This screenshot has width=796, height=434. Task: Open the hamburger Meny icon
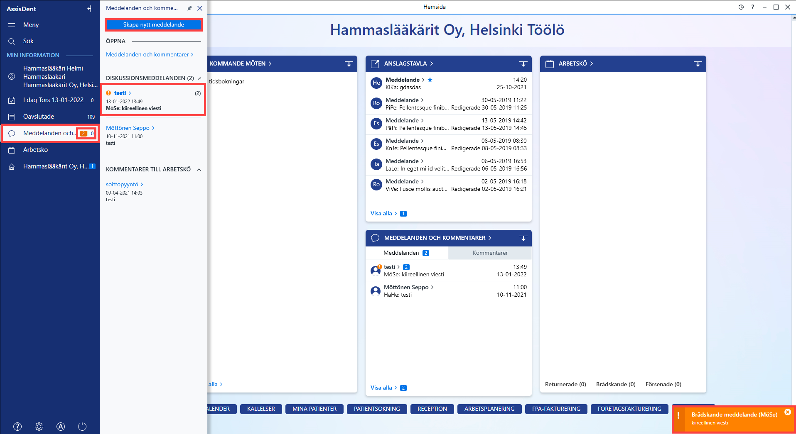[12, 25]
